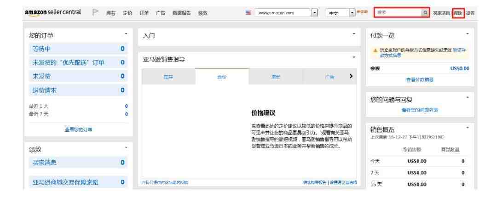Open the 订单 menu
Viewport: 497px width, 197px height.
pos(144,13)
